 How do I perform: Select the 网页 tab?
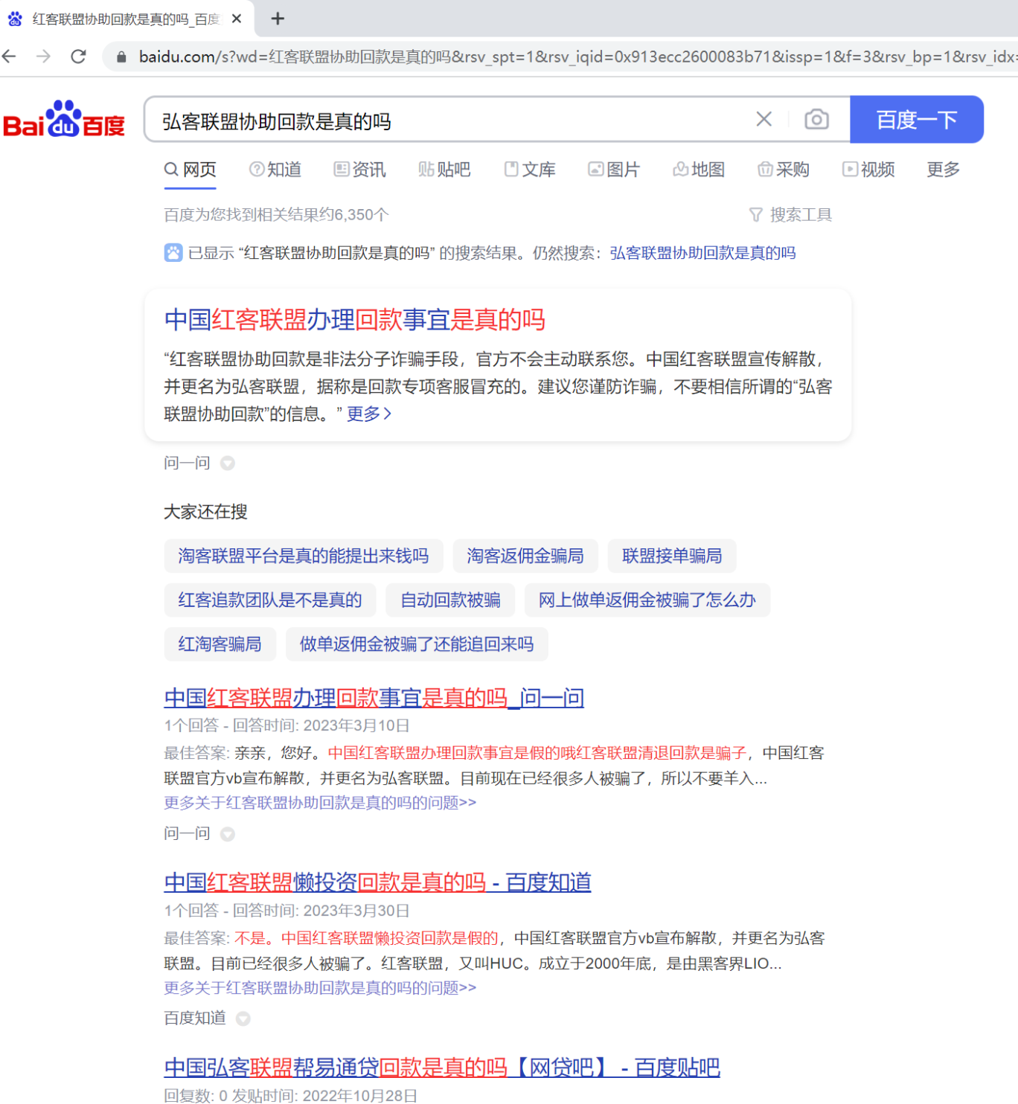pyautogui.click(x=191, y=170)
